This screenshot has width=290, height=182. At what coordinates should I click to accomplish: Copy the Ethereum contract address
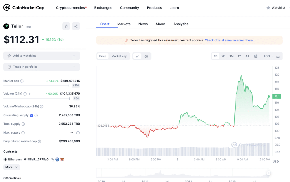pyautogui.click(x=52, y=160)
